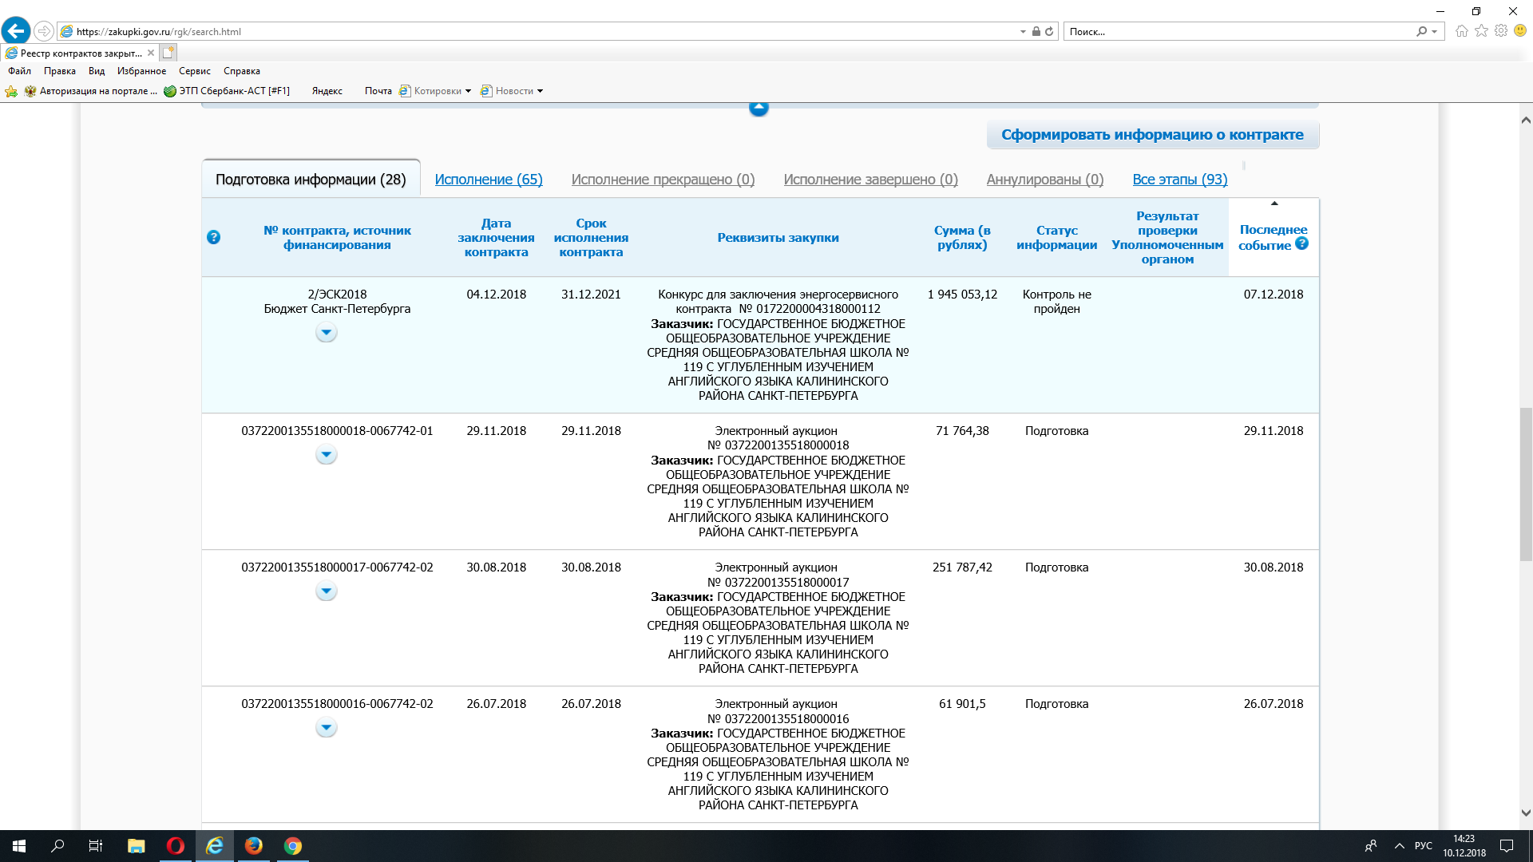Screen dimensions: 1533x862
Task: Open the Правка menu
Action: pyautogui.click(x=60, y=71)
